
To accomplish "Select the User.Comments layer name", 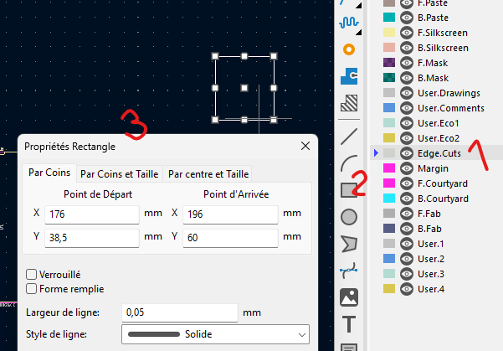I will pyautogui.click(x=451, y=108).
